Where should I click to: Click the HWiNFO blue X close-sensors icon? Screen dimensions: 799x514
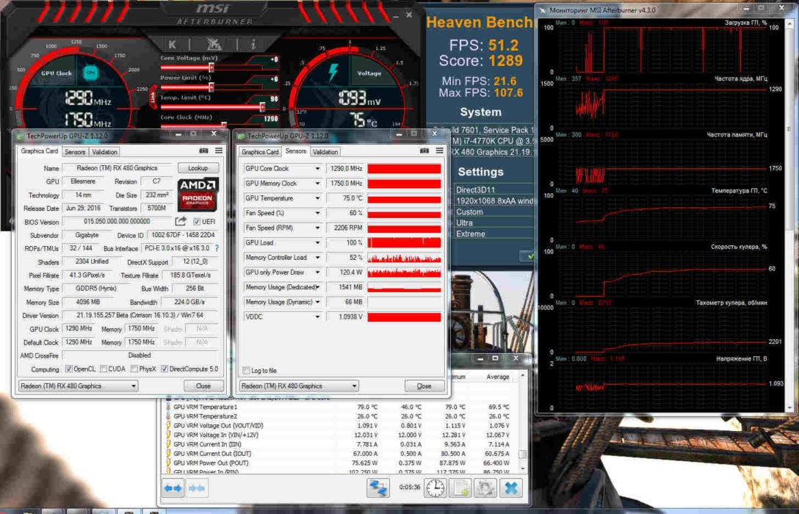[x=512, y=488]
